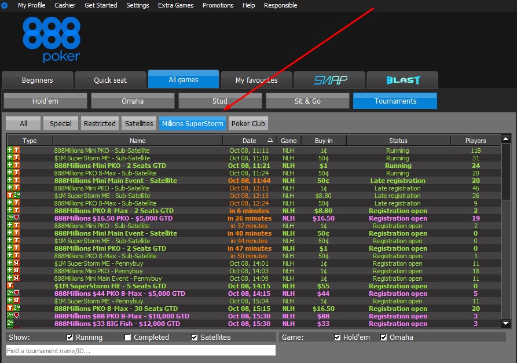
Task: Click the blue status dot in the top-left corner
Action: tap(5, 5)
